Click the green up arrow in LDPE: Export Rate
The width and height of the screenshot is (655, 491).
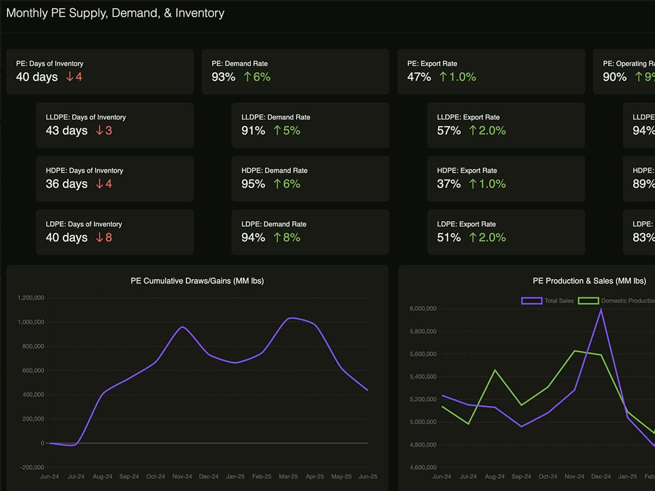[473, 238]
